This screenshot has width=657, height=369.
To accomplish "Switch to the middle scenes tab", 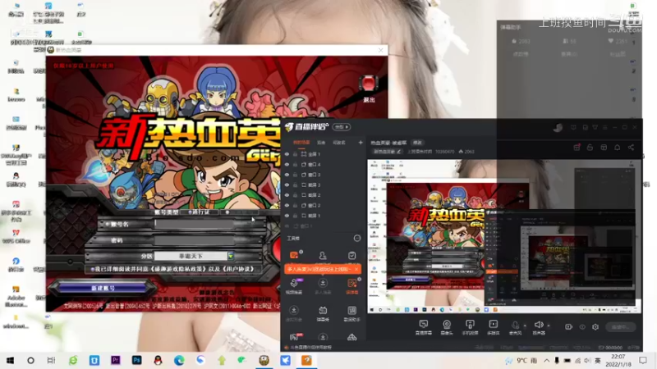I will pos(321,143).
